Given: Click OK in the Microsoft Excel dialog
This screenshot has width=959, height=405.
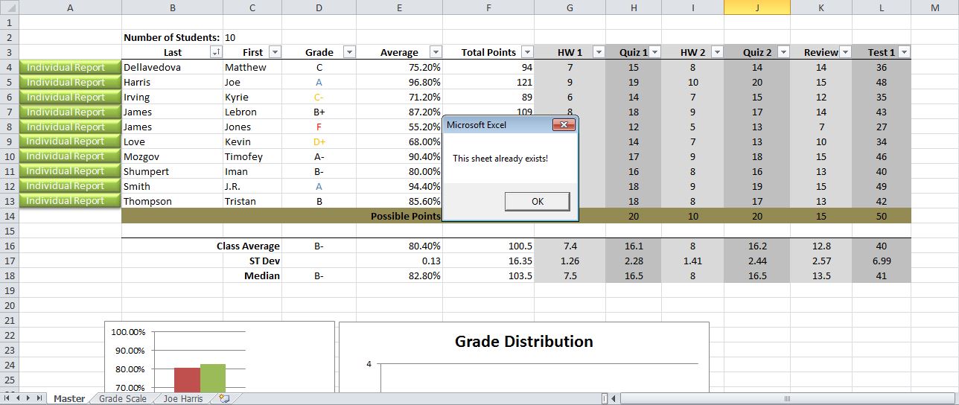Looking at the screenshot, I should tap(537, 202).
